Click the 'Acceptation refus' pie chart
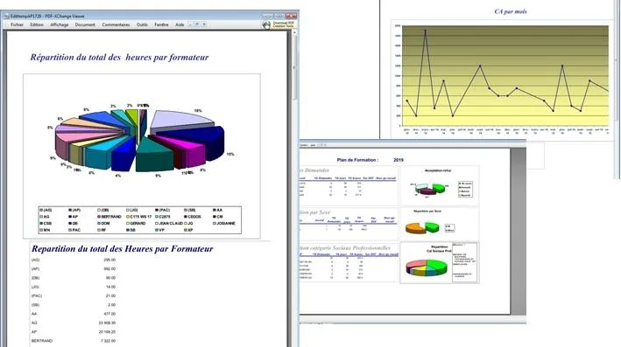621x347 pixels. pos(429,189)
